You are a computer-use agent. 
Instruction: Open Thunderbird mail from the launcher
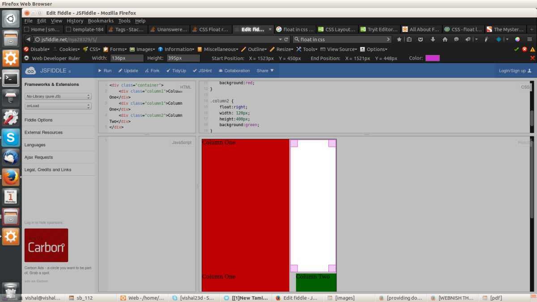pos(11,157)
